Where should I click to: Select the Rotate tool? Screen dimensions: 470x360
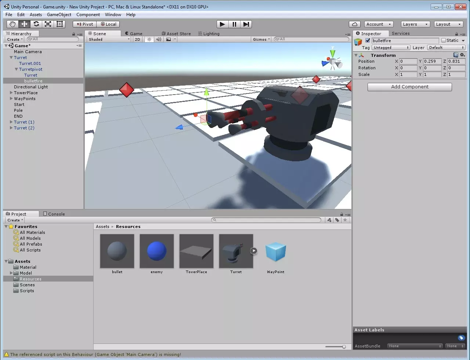click(36, 24)
